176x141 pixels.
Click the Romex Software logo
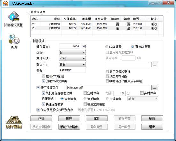click(x=14, y=122)
